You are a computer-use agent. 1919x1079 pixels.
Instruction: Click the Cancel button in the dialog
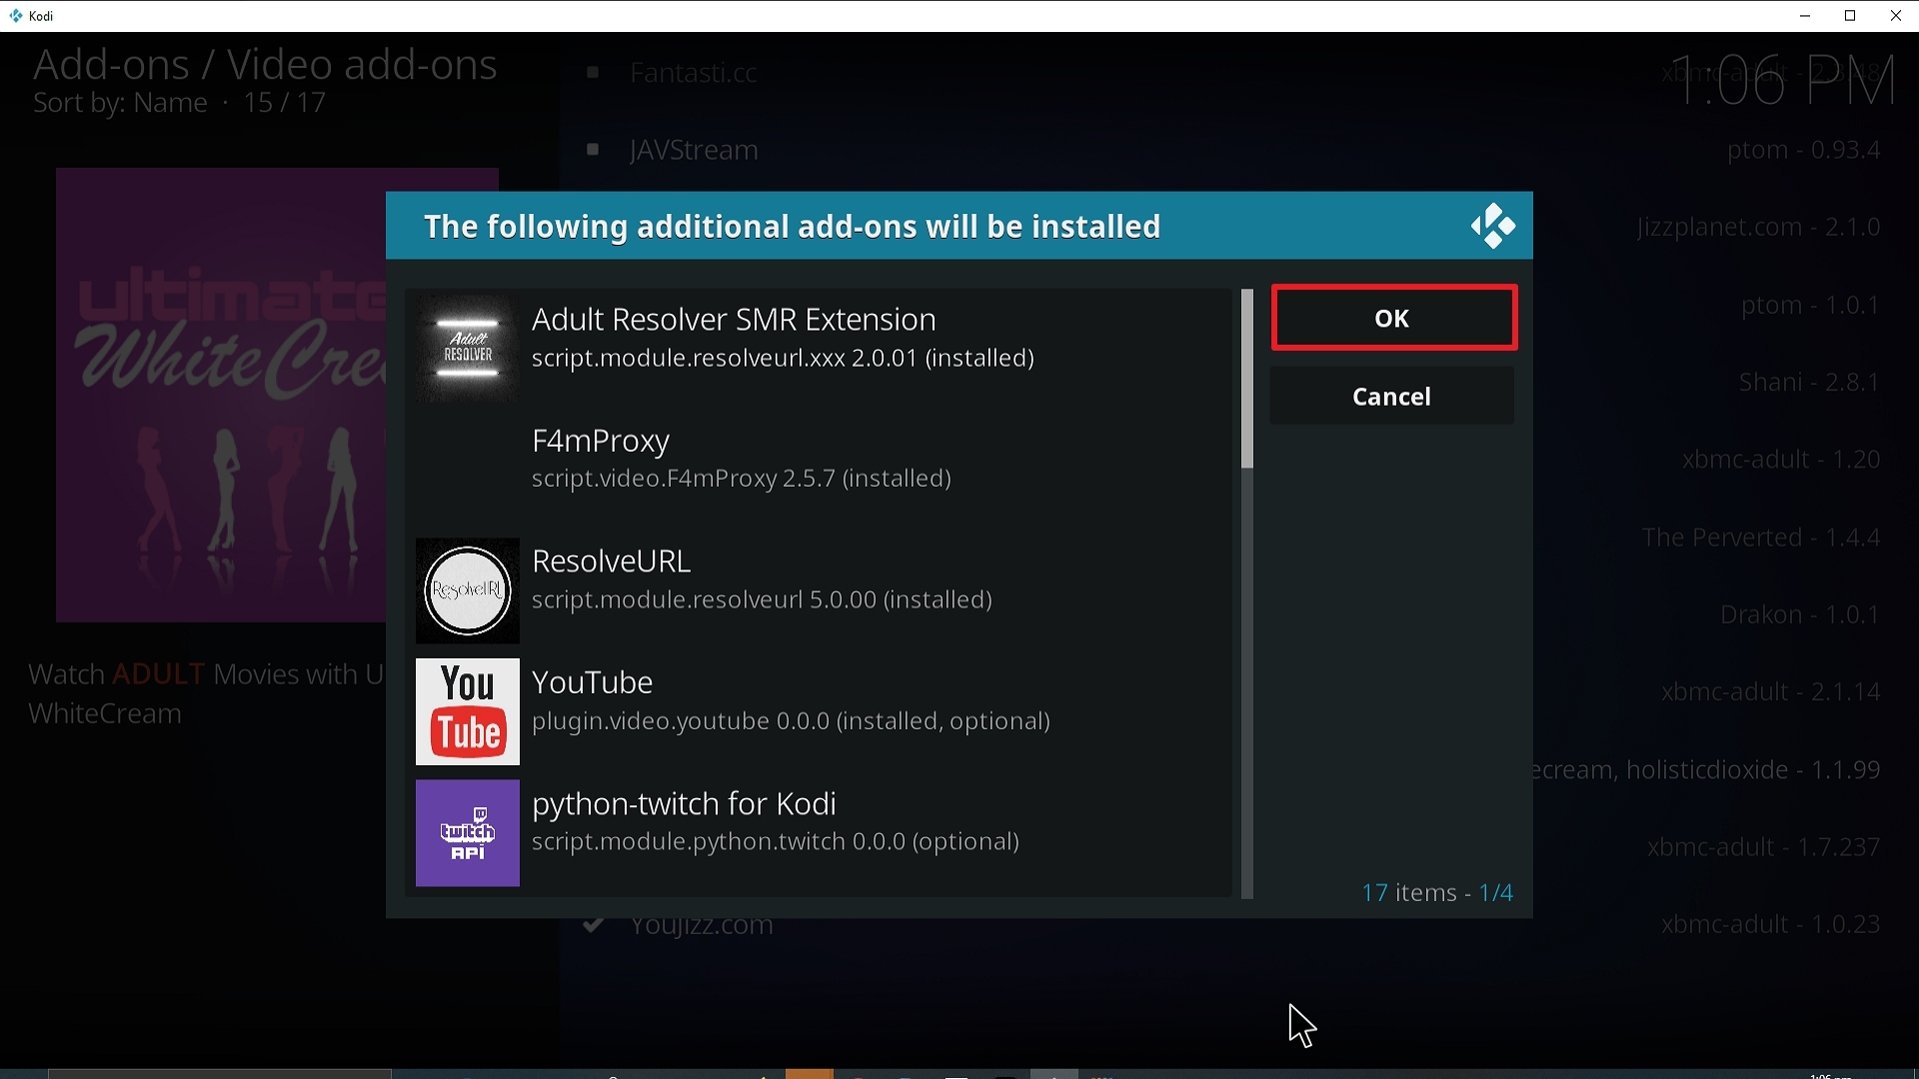coord(1391,397)
